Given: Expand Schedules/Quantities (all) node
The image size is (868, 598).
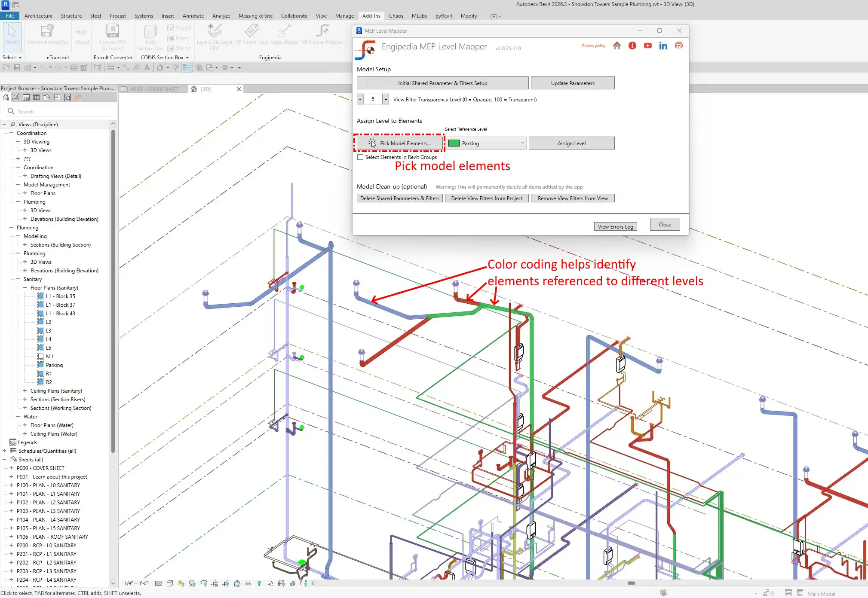Looking at the screenshot, I should point(4,451).
